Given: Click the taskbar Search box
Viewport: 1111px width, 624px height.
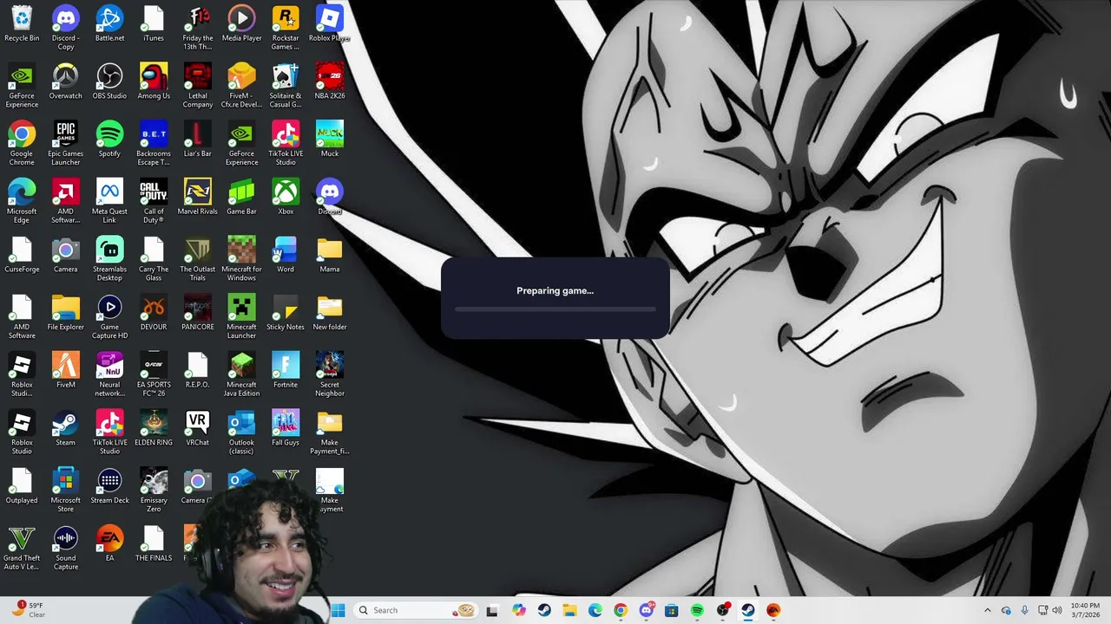Looking at the screenshot, I should pos(417,610).
